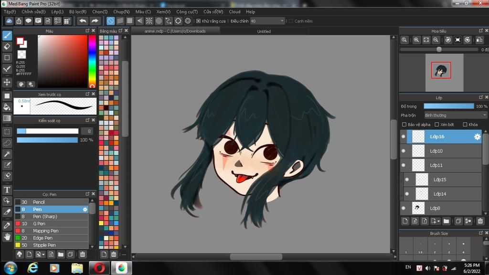The height and width of the screenshot is (275, 489).
Task: Open the Lớp(L) menu
Action: pyautogui.click(x=57, y=11)
